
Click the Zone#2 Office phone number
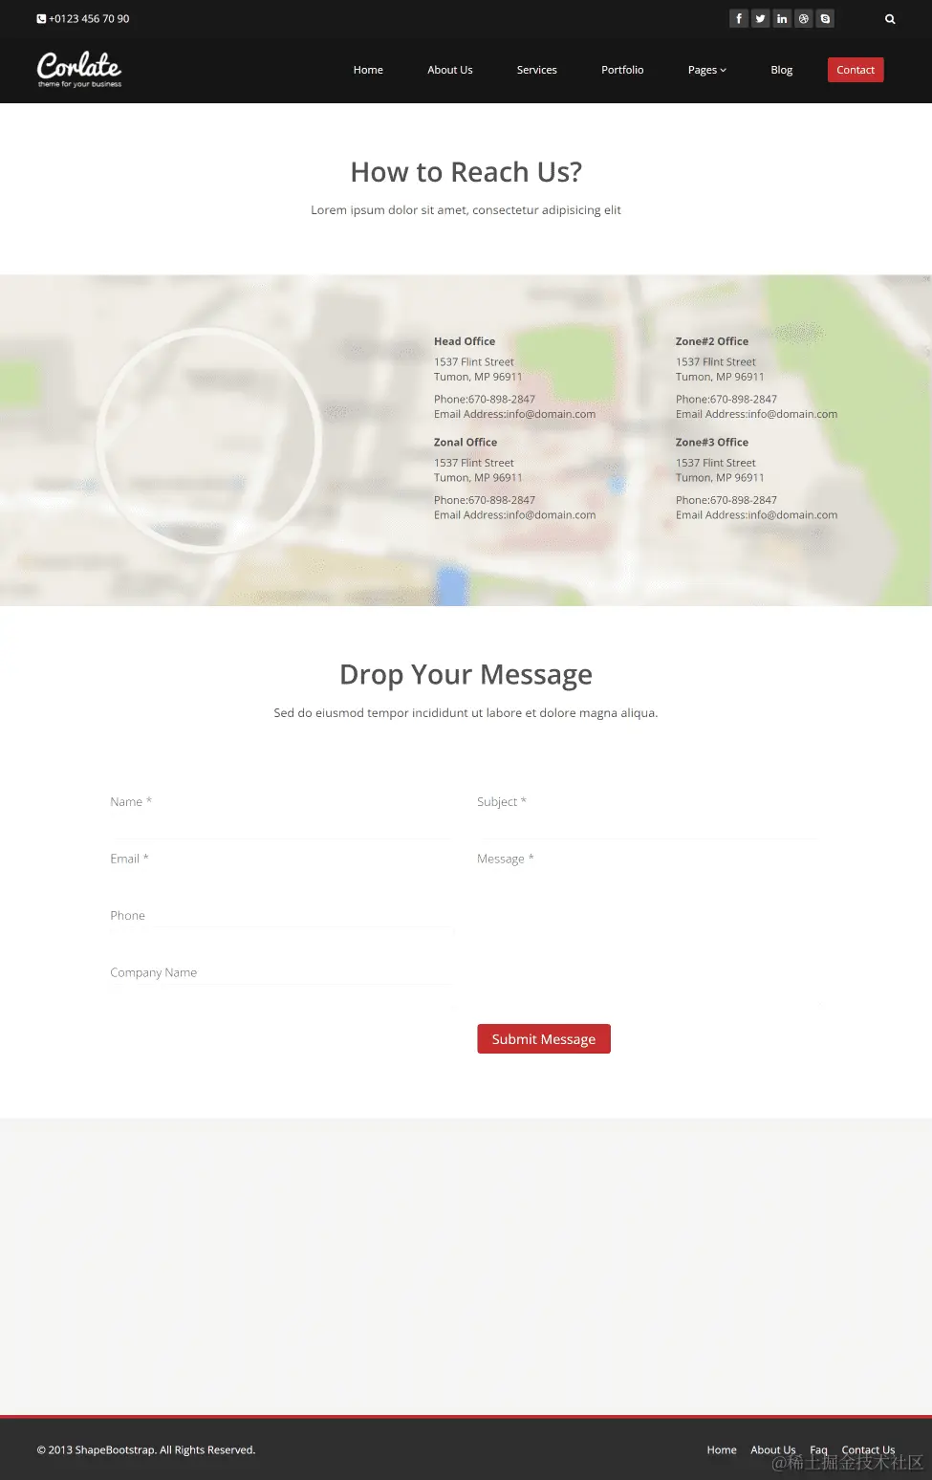point(744,400)
